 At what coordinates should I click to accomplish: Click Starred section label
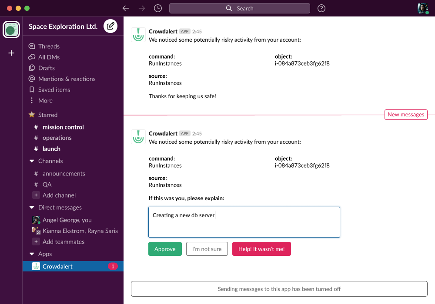48,115
